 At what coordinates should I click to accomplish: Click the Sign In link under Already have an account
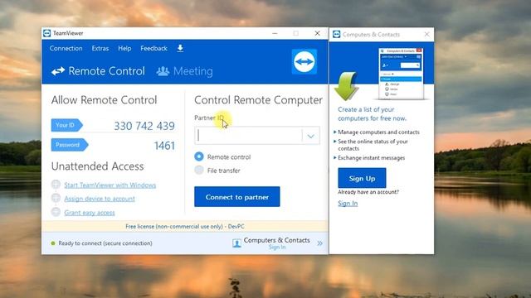348,203
